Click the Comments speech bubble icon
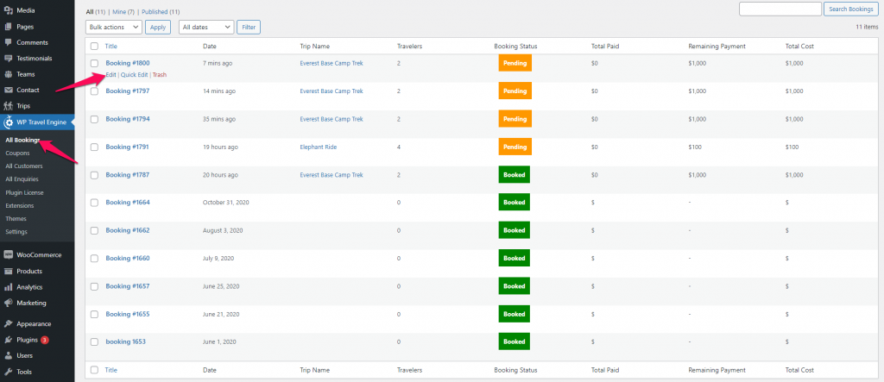884x382 pixels. [x=9, y=42]
